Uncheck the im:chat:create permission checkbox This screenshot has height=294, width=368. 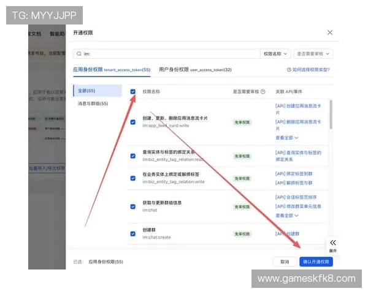pos(133,233)
